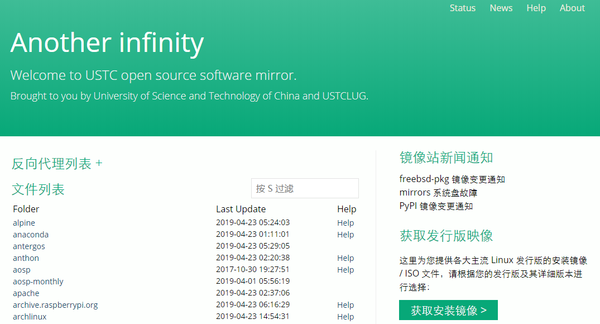This screenshot has width=600, height=324.
Task: View Help for the anthon mirror
Action: [x=345, y=258]
